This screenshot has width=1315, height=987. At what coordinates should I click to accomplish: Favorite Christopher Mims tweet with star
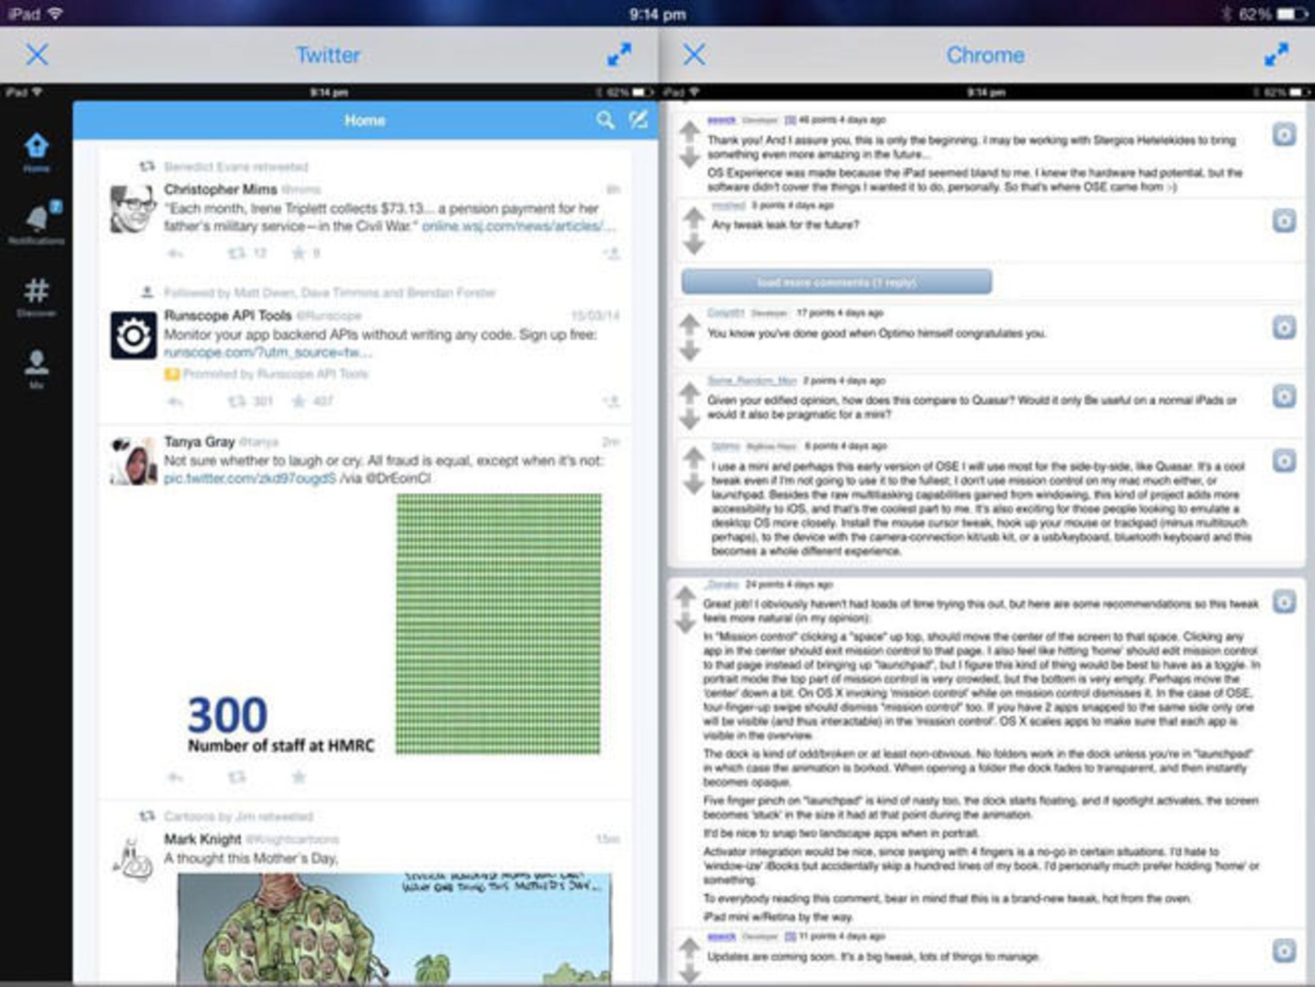click(299, 253)
